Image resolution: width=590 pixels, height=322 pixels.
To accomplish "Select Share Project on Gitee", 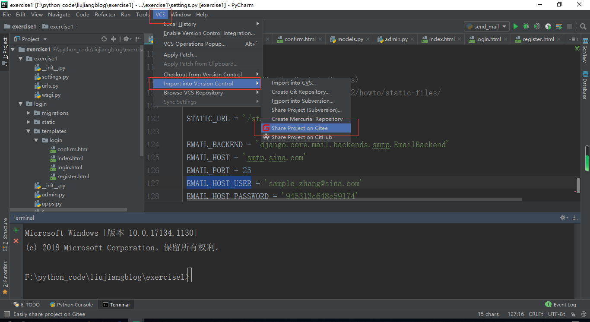I will click(x=306, y=128).
